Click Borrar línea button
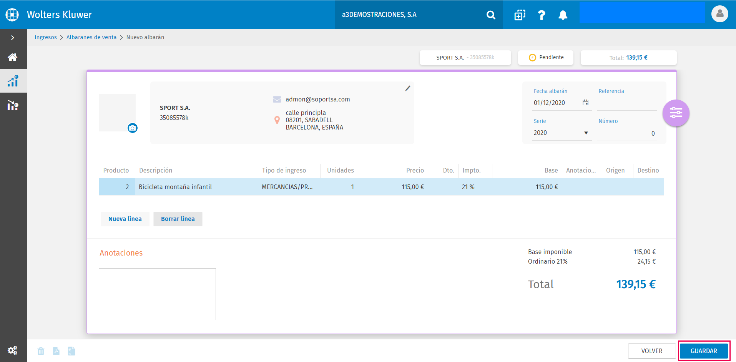 click(x=178, y=219)
